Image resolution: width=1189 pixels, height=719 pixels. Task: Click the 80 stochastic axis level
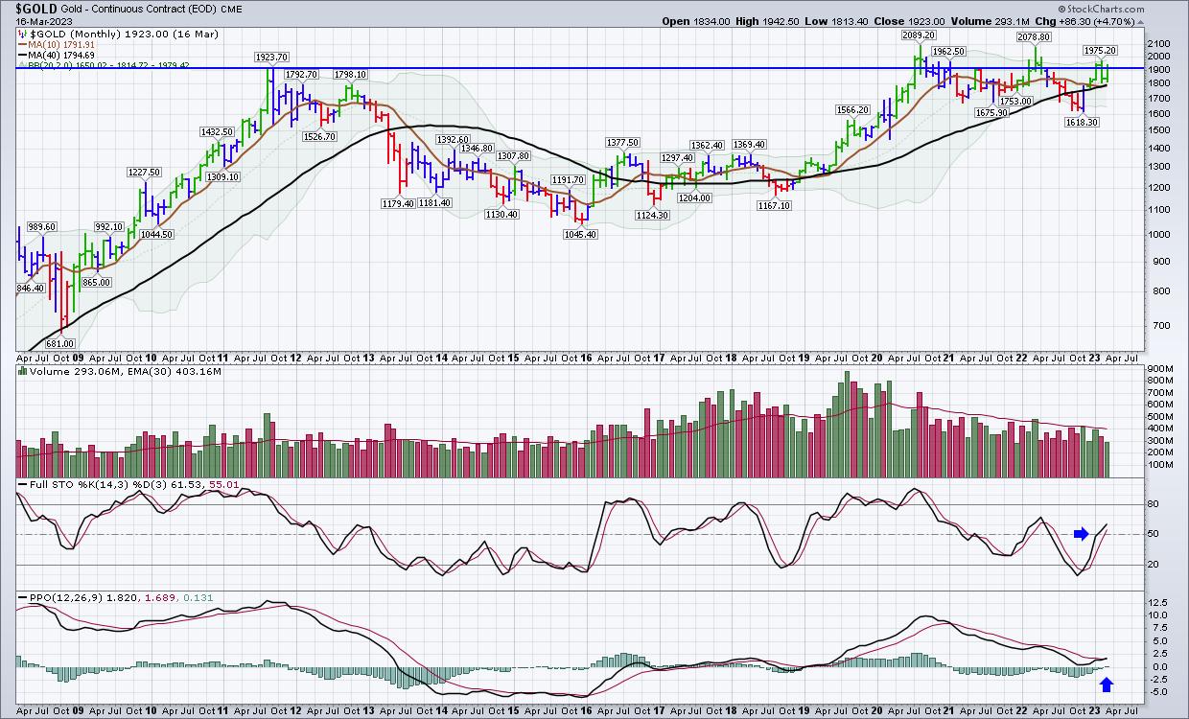pos(1154,504)
